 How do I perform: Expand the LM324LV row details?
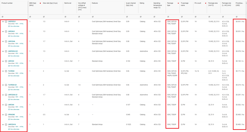click(3, 32)
